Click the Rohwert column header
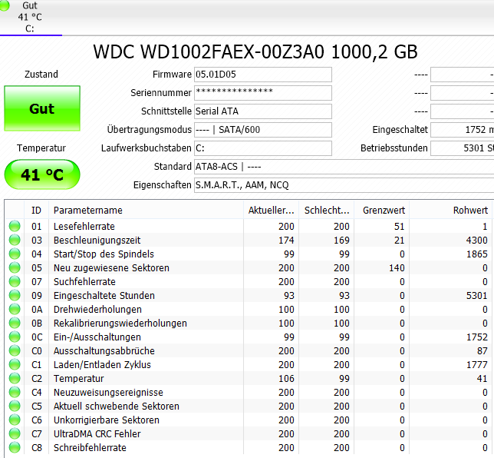This screenshot has width=494, height=458. point(450,211)
